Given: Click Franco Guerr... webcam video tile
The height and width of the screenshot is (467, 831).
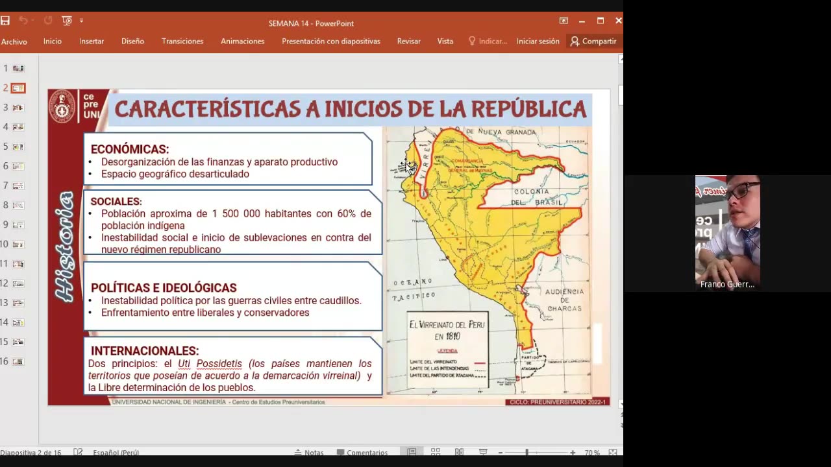Looking at the screenshot, I should pyautogui.click(x=728, y=232).
